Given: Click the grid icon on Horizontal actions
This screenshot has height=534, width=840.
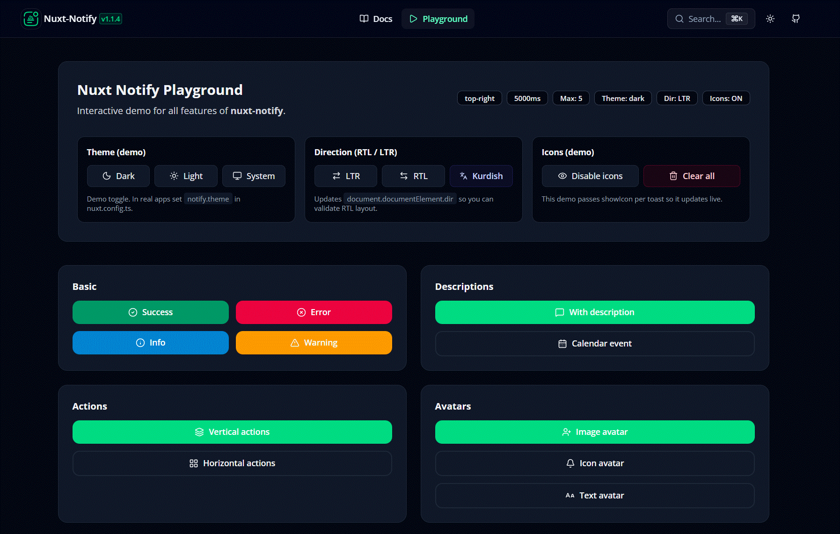Looking at the screenshot, I should (x=193, y=463).
